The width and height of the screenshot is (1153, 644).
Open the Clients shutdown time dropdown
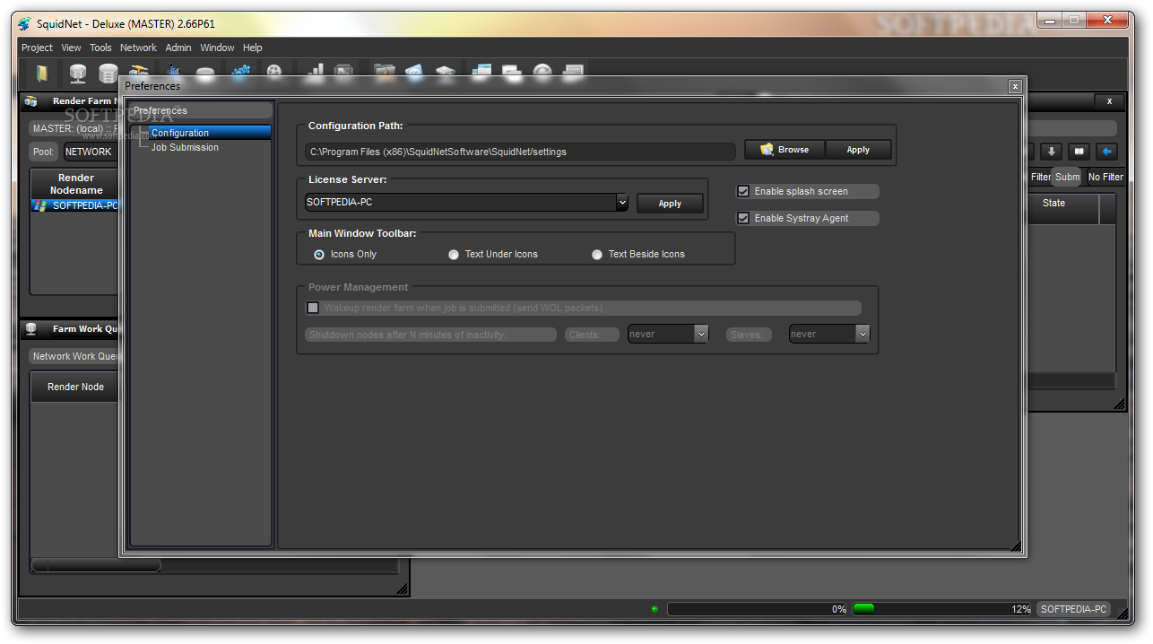tap(701, 334)
